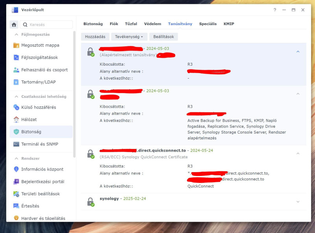Open Bejelentkezési portál icon
The image size is (315, 233).
[x=16, y=182]
